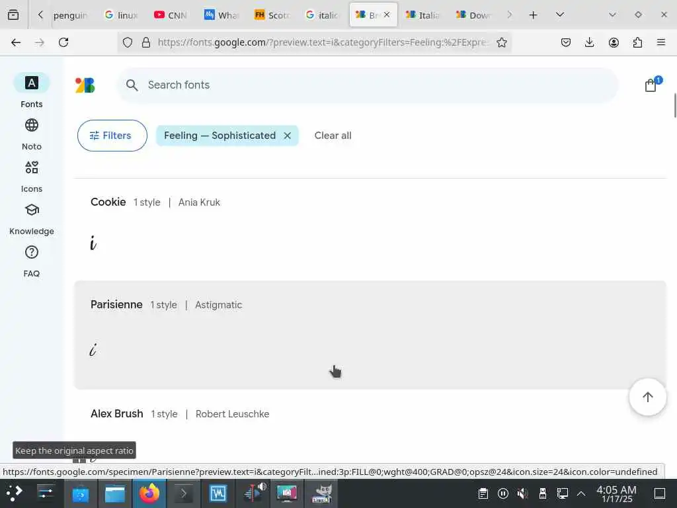Click the Robert Leuschke designer name

pos(232,414)
